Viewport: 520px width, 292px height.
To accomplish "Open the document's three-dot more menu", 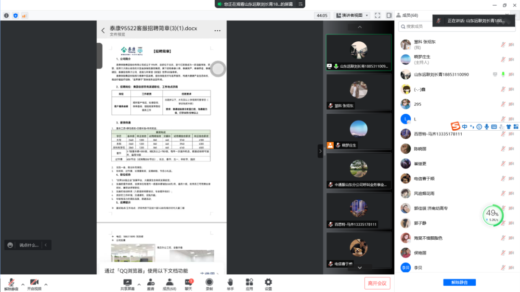I will (x=217, y=31).
